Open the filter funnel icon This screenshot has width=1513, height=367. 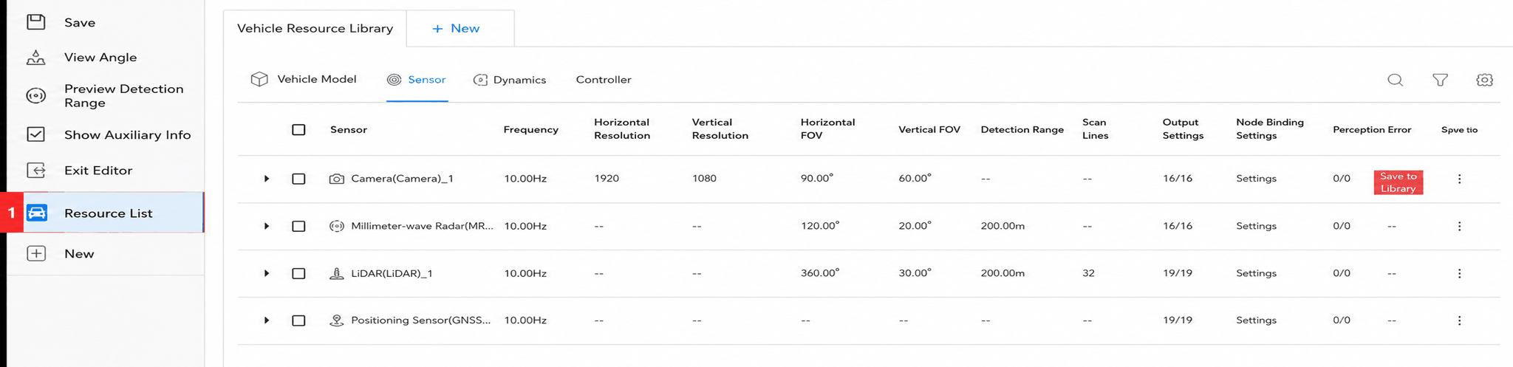pos(1440,80)
